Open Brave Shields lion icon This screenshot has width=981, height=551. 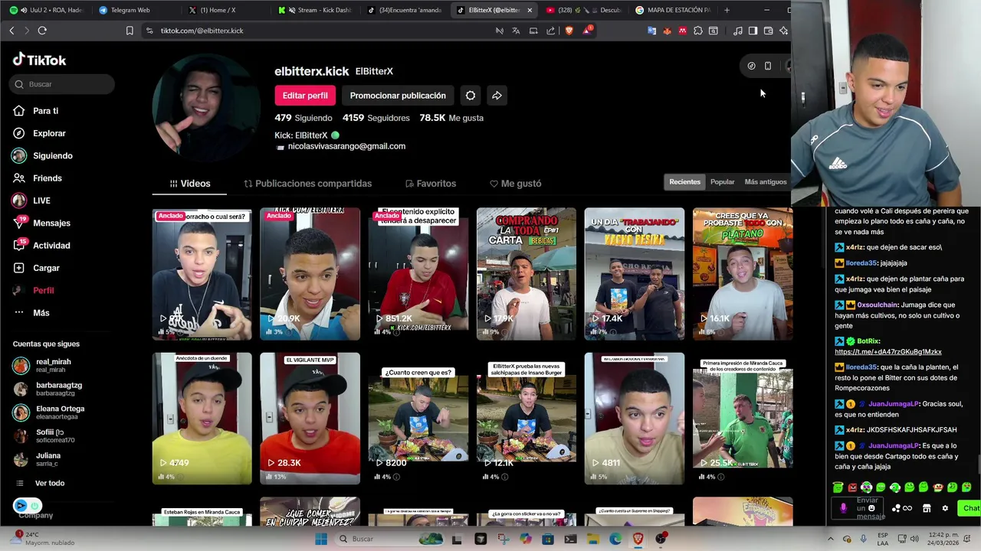coord(569,31)
